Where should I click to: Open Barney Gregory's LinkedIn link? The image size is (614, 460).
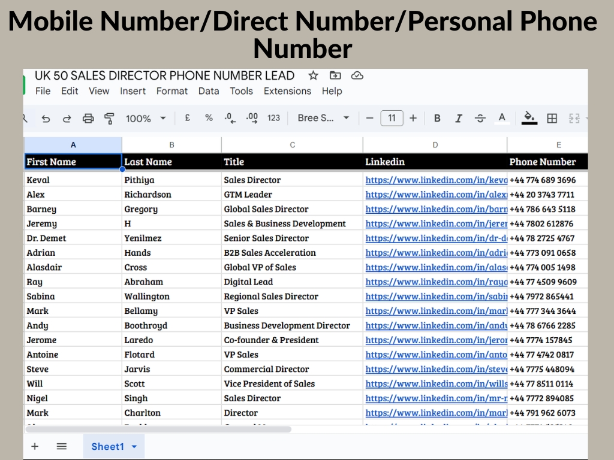pos(437,209)
